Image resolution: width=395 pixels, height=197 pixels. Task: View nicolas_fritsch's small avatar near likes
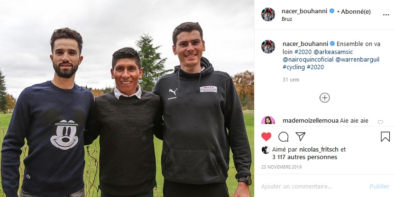[x=266, y=150]
